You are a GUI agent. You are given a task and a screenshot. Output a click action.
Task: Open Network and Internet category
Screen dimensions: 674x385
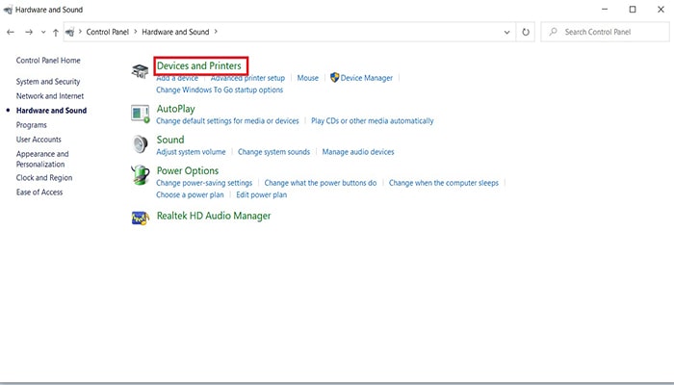click(x=50, y=96)
